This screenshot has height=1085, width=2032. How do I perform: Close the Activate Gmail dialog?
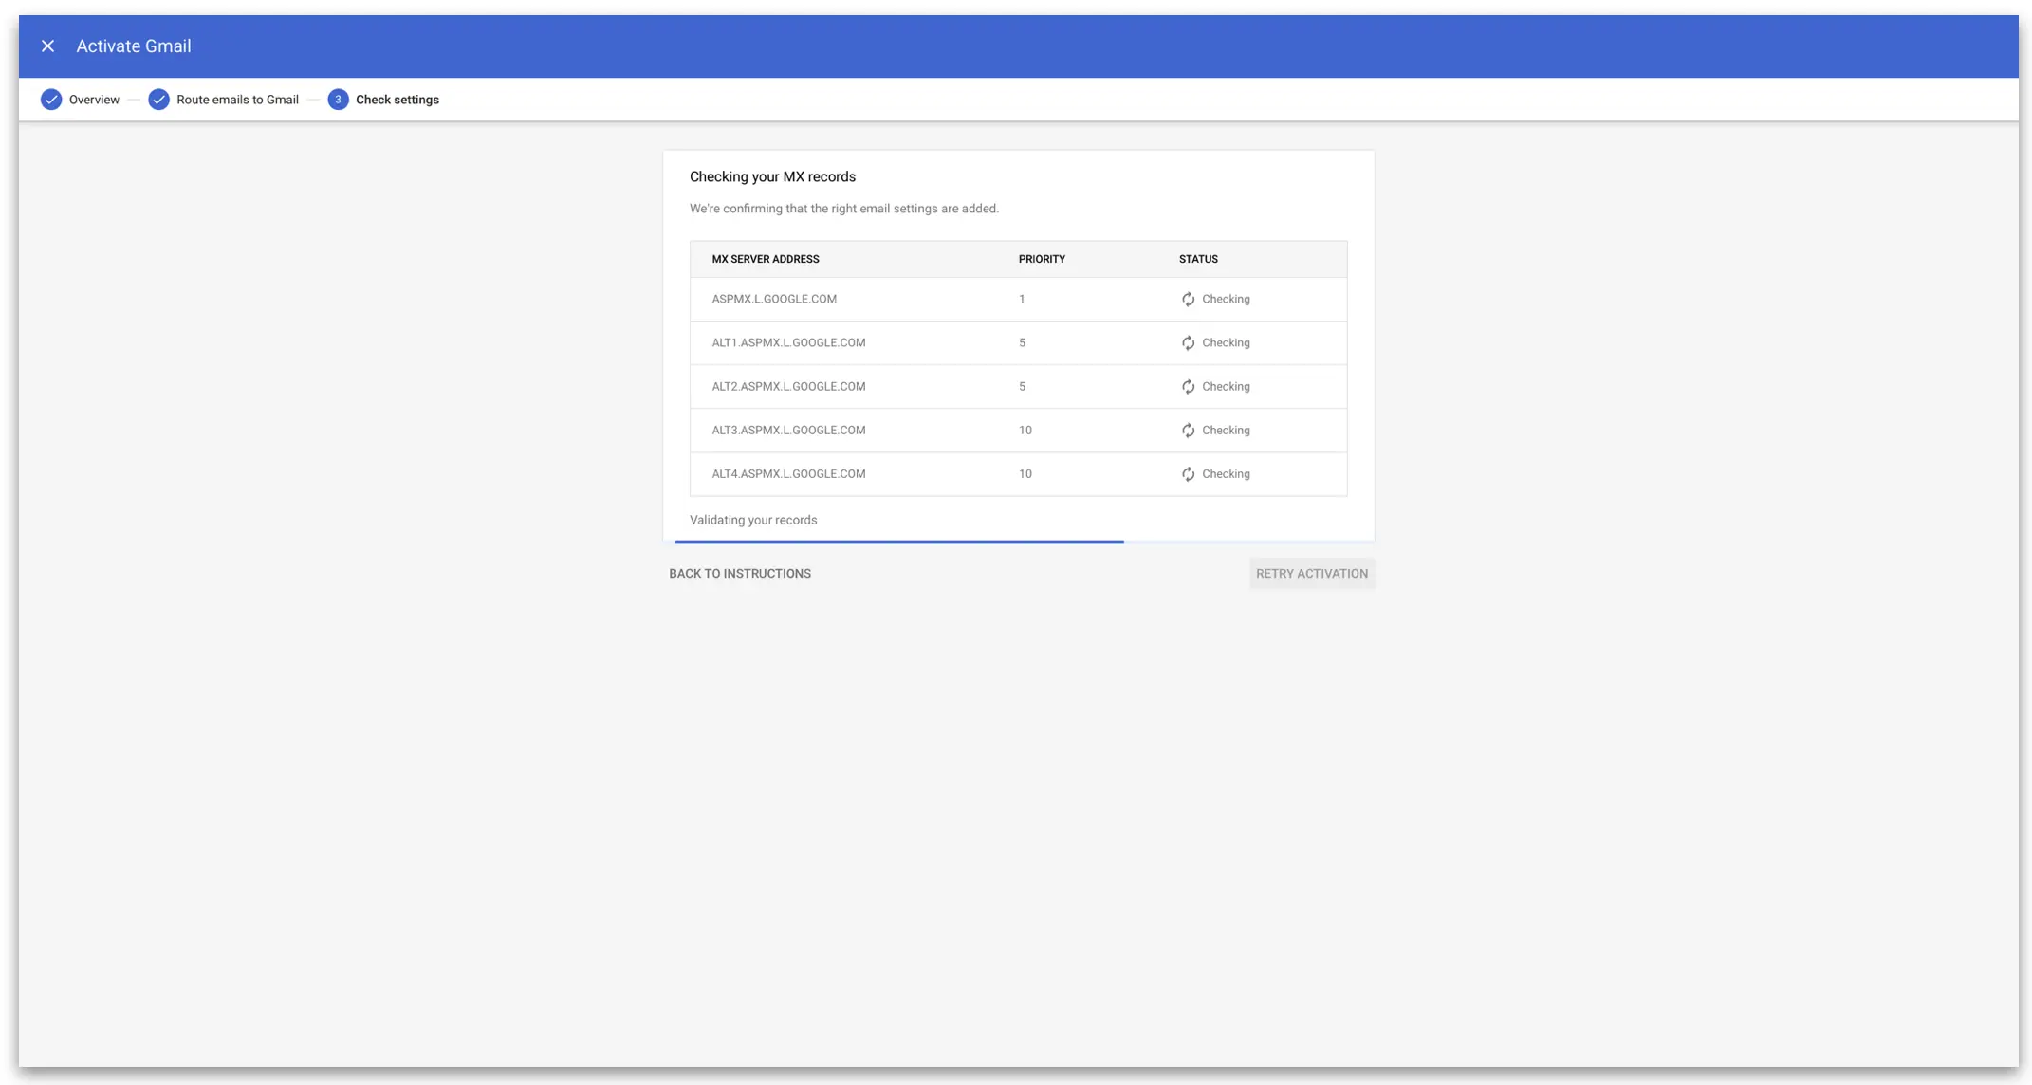[x=47, y=46]
